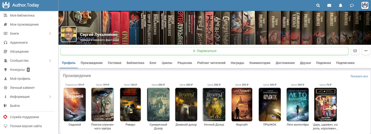Viewport: 371px width, 134px height.
Task: Open the Рецензии tab
Action: coord(184,63)
